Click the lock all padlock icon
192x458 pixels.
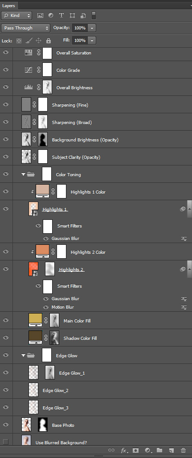49,41
